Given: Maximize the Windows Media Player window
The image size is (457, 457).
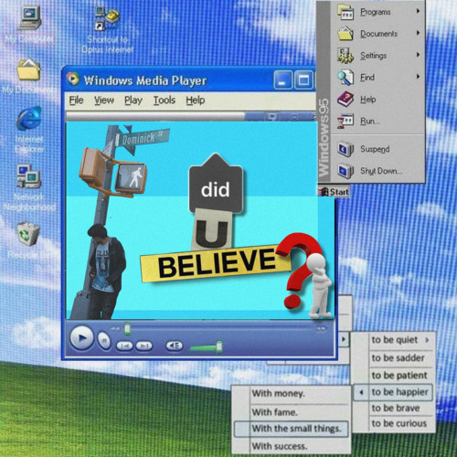Looking at the screenshot, I should [x=303, y=80].
